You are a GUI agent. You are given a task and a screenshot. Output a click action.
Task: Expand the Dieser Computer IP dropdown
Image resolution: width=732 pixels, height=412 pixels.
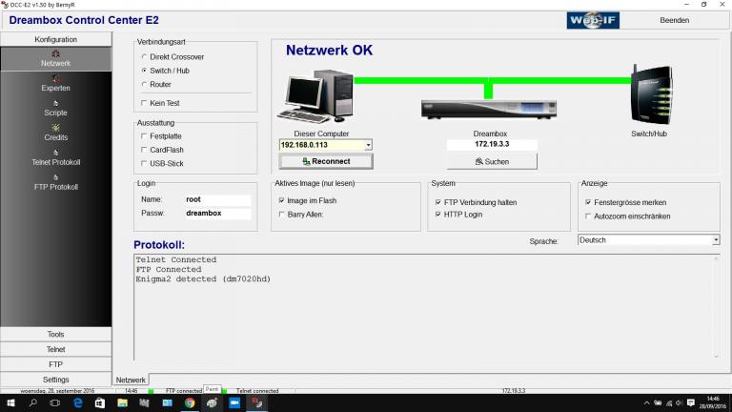(x=368, y=145)
